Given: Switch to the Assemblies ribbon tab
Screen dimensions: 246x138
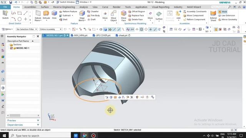Looking at the screenshot, I should [30, 7].
